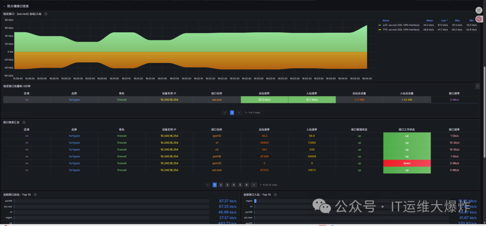
Task: Sort legend by Name column
Action: point(386,20)
